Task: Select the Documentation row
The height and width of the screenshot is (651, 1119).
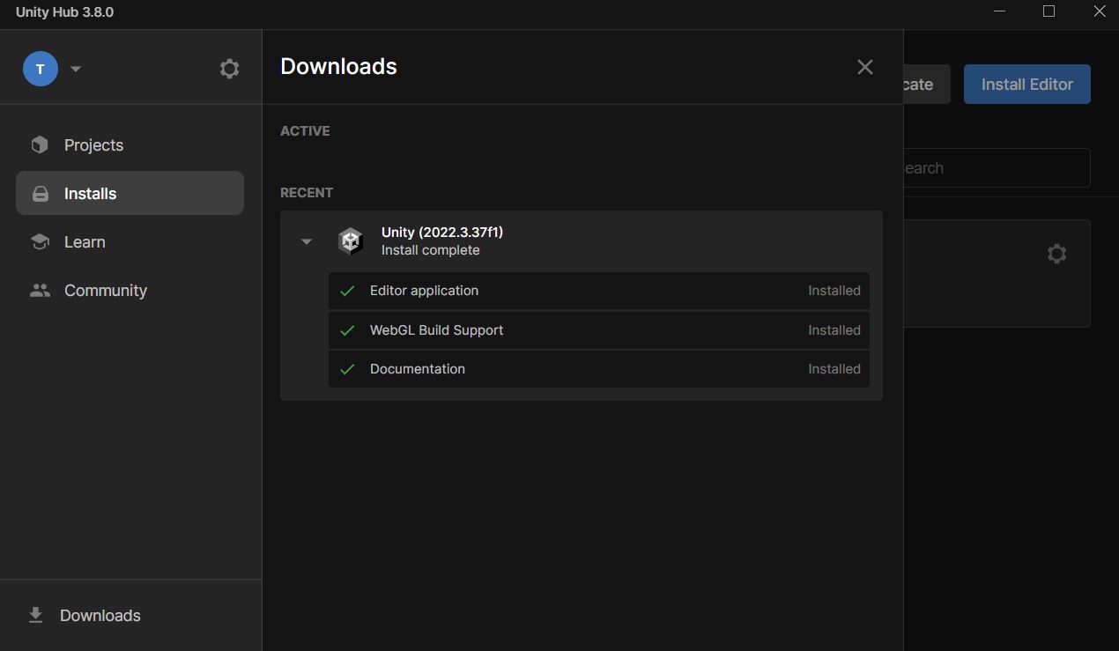Action: tap(599, 369)
